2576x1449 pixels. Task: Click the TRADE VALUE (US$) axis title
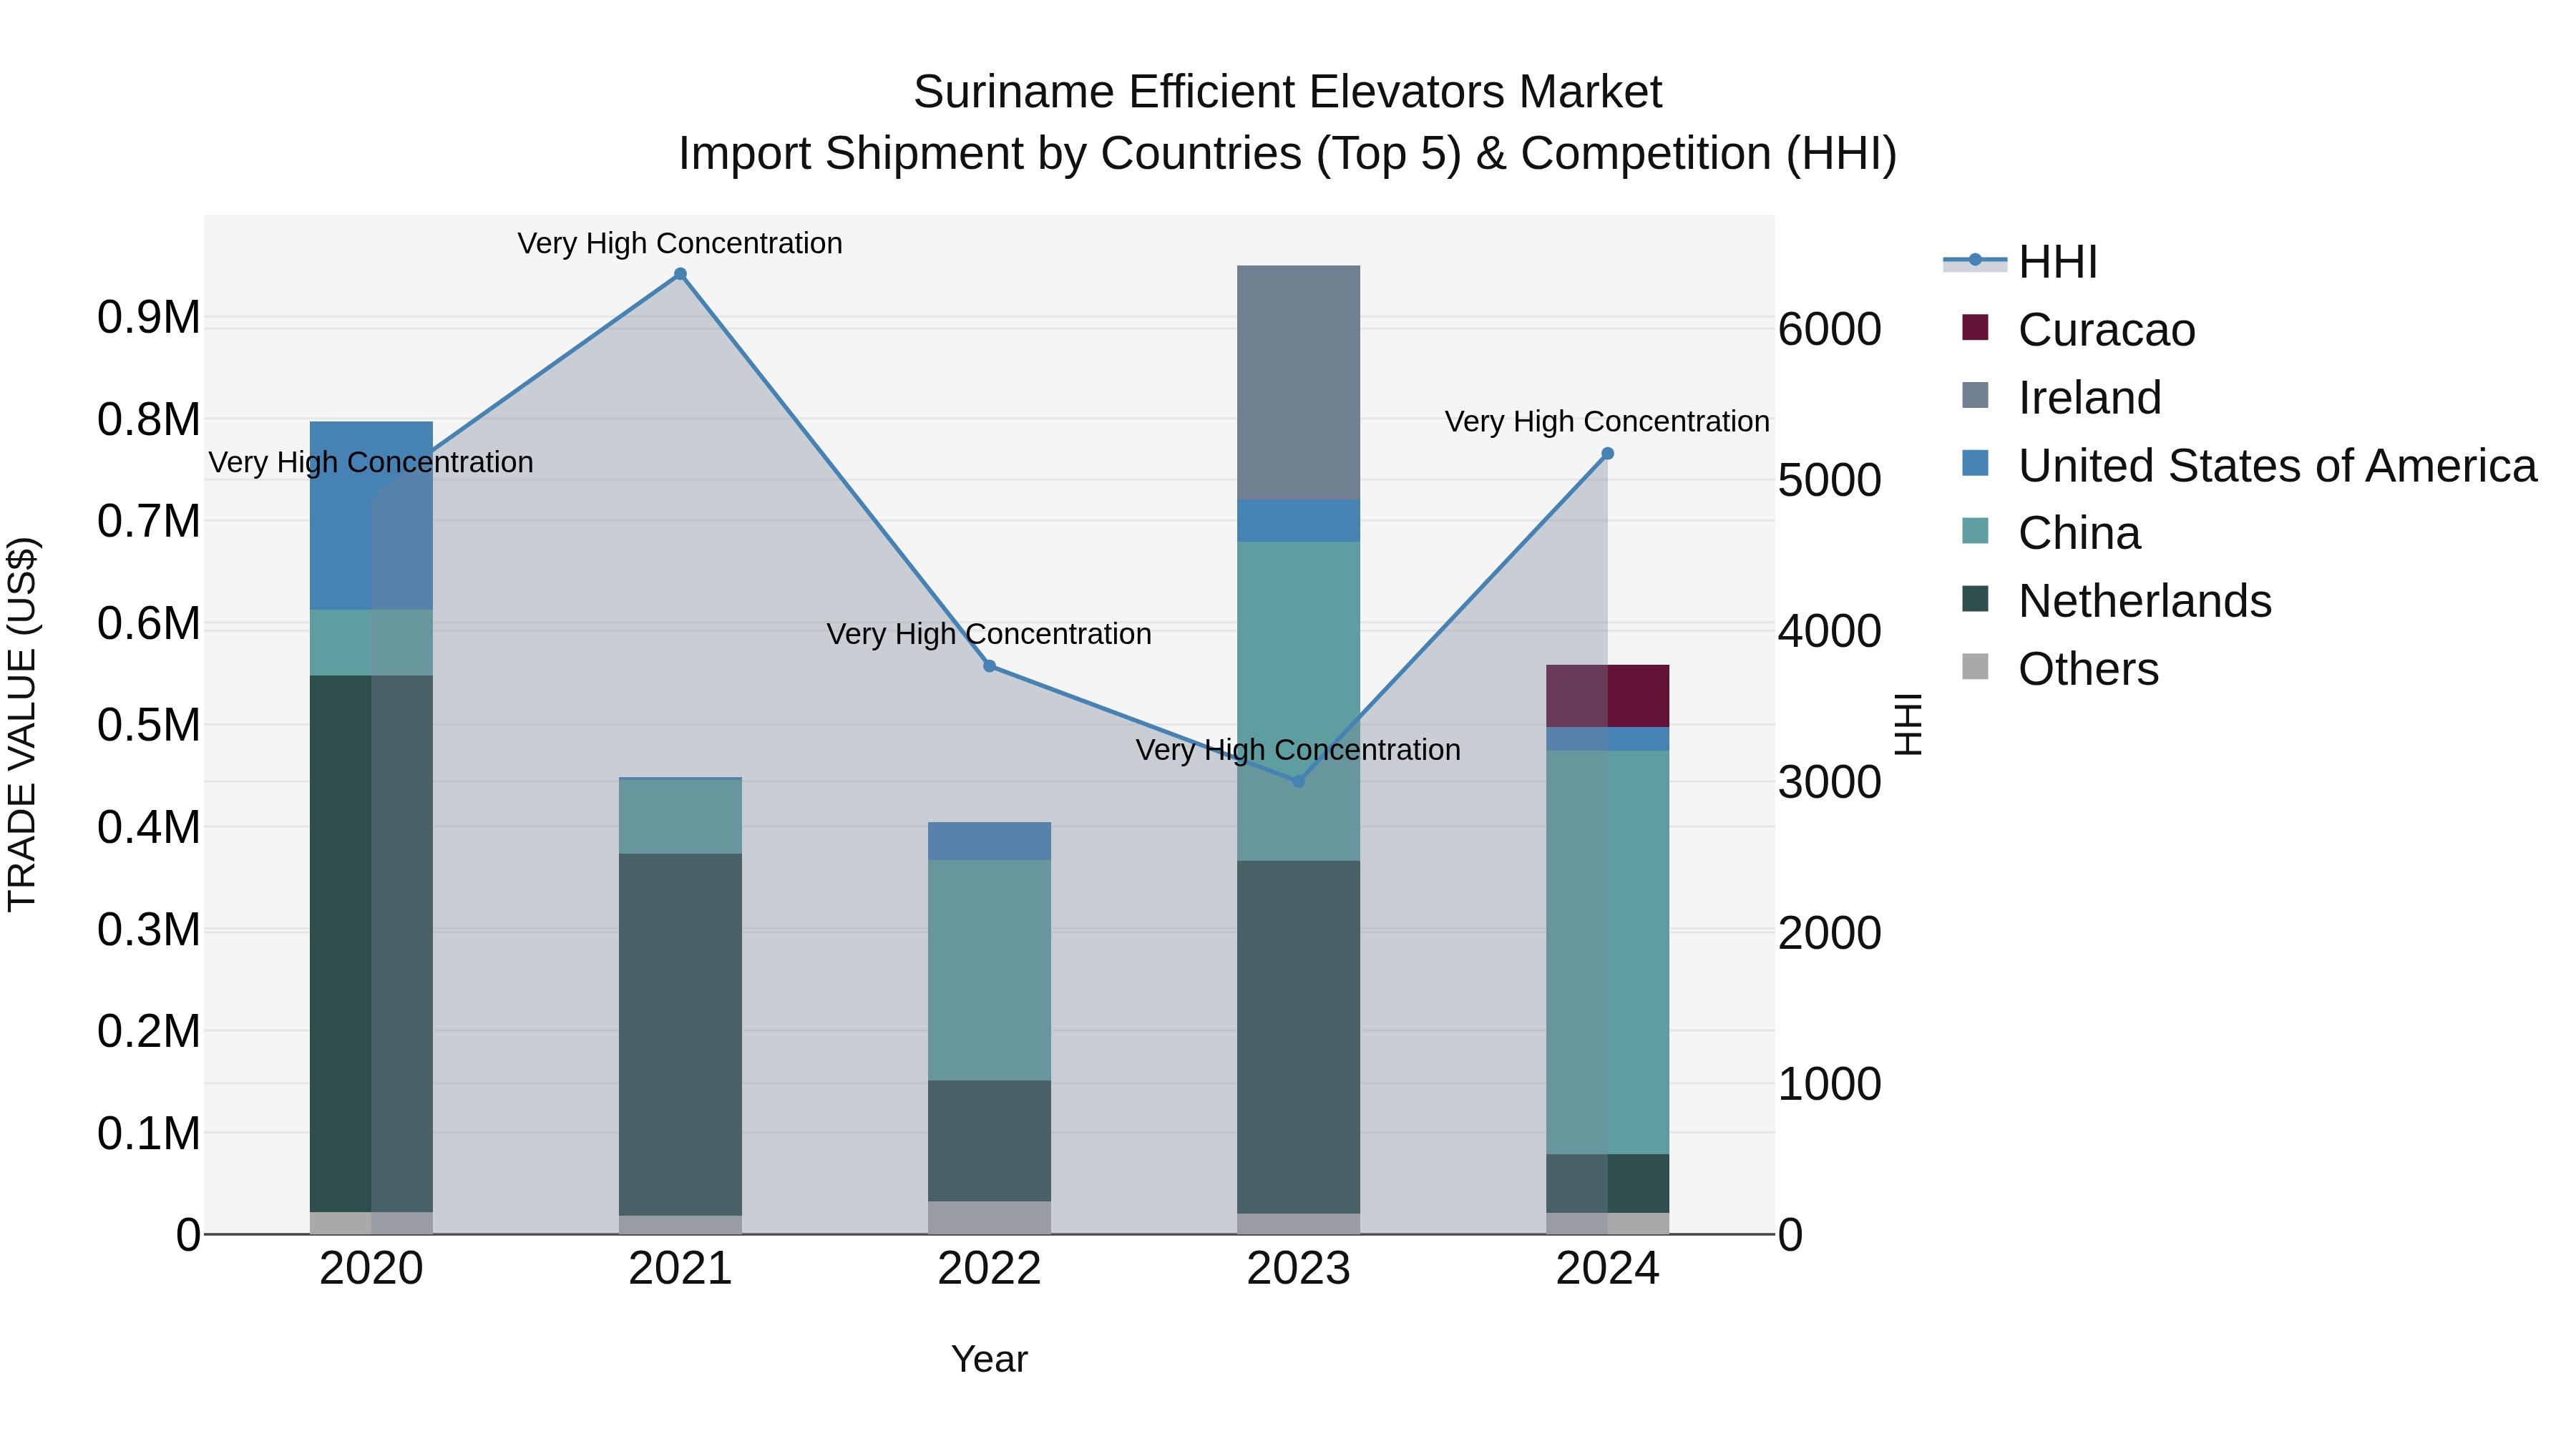[22, 725]
